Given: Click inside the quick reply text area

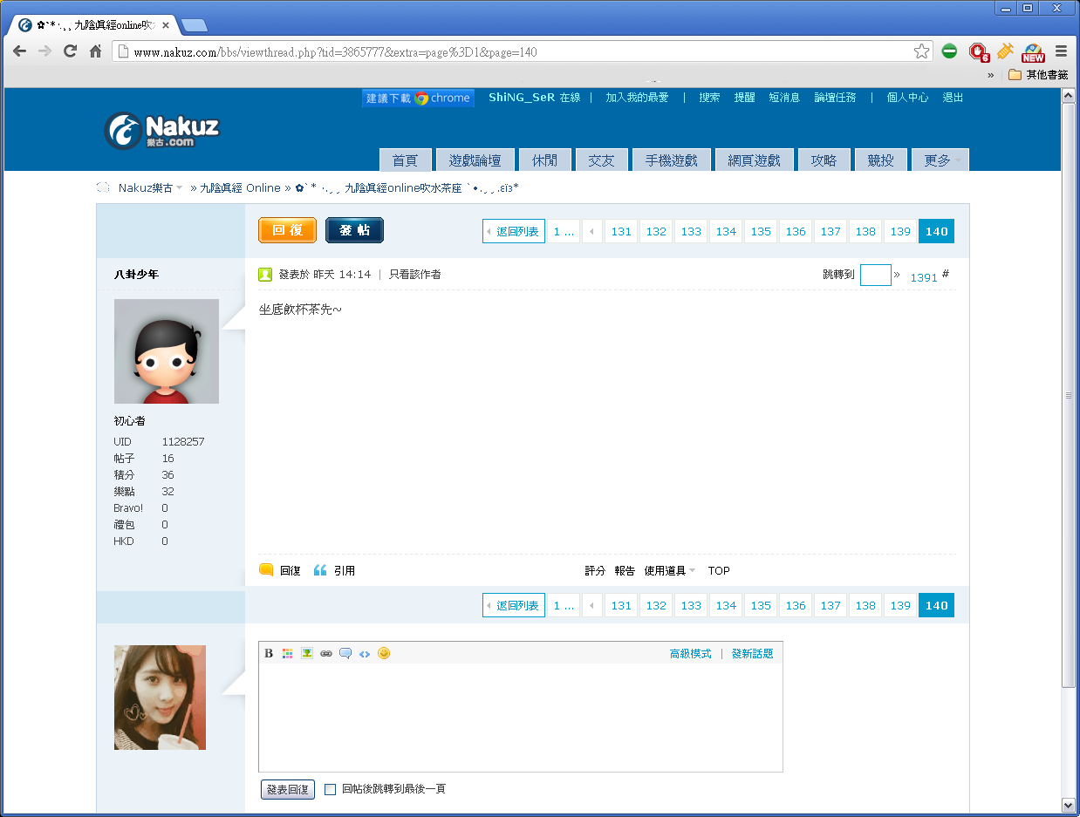Looking at the screenshot, I should click(521, 717).
